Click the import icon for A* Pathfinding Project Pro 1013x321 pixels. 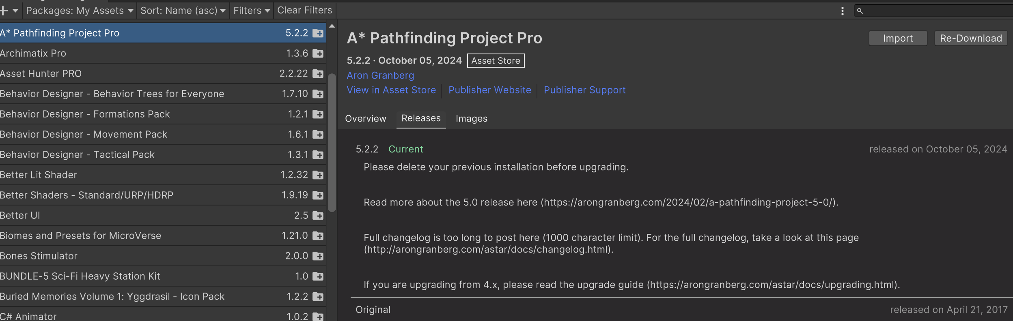coord(318,33)
